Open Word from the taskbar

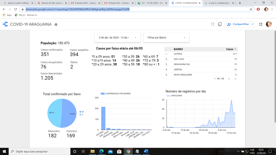coord(146,151)
